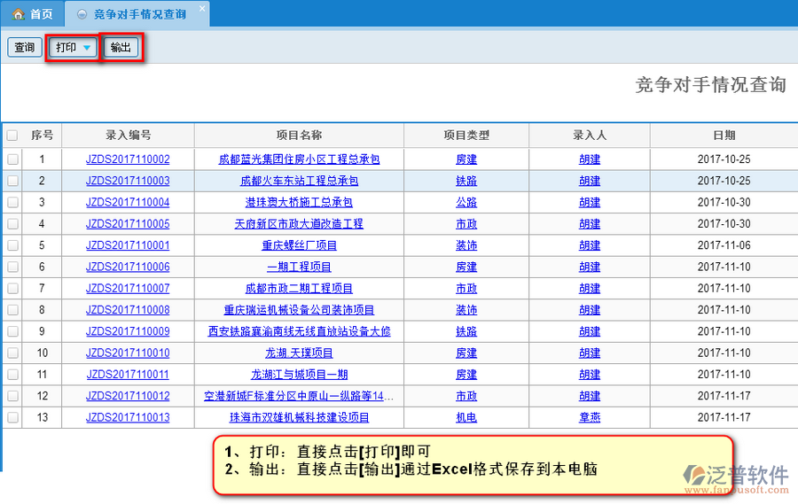Screen dimensions: 798x504
Task: Toggle the select-all checkbox in table header
Action: click(x=12, y=136)
